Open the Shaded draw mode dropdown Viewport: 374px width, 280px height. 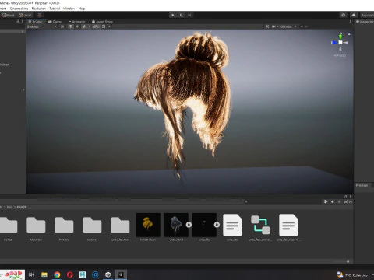coord(41,26)
